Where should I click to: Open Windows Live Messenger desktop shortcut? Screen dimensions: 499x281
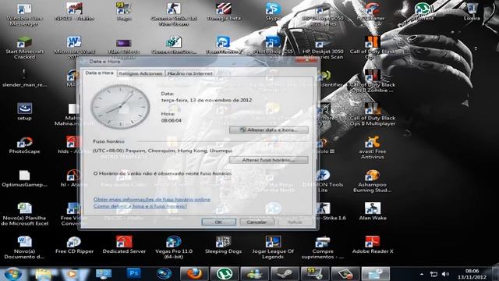pos(24,14)
